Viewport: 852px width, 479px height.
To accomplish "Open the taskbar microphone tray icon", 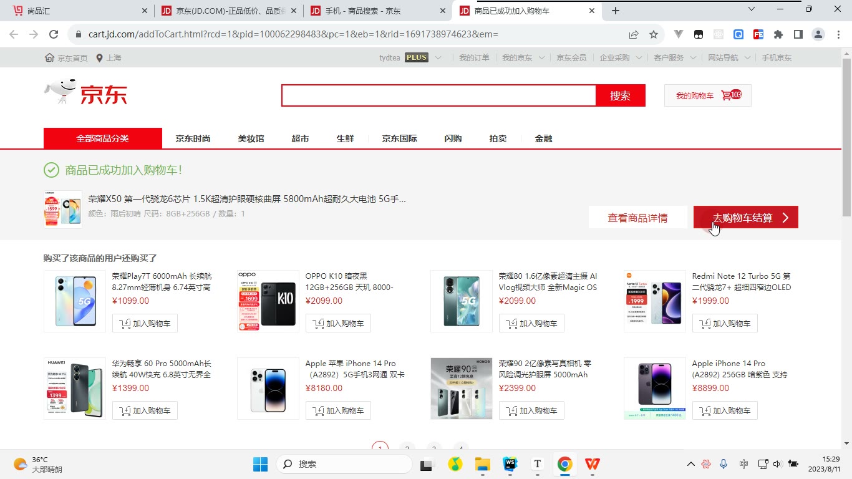I will (724, 464).
